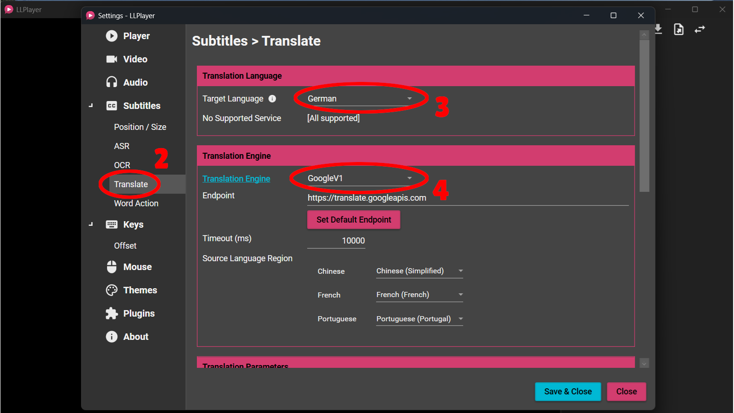This screenshot has width=734, height=413.
Task: Open the Target Language dropdown
Action: (x=360, y=99)
